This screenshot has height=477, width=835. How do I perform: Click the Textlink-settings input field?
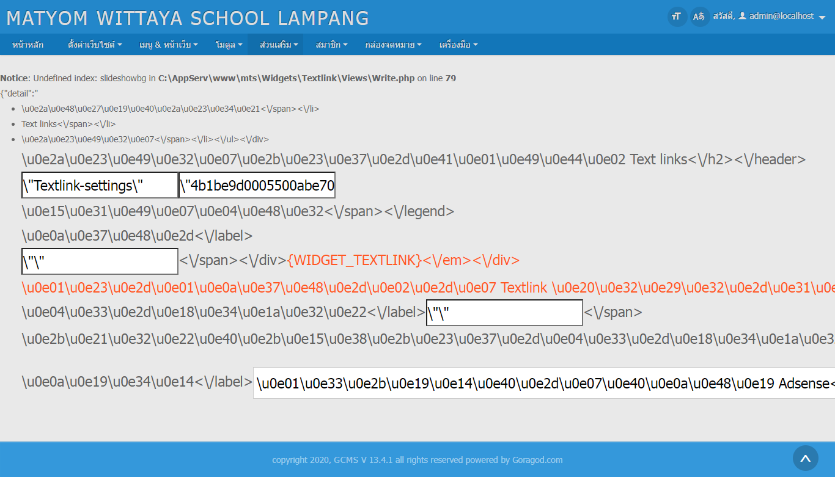pos(100,186)
